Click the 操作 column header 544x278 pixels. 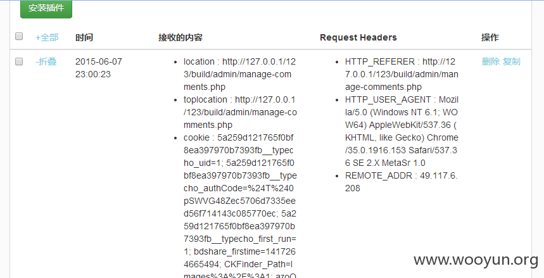[x=490, y=37]
